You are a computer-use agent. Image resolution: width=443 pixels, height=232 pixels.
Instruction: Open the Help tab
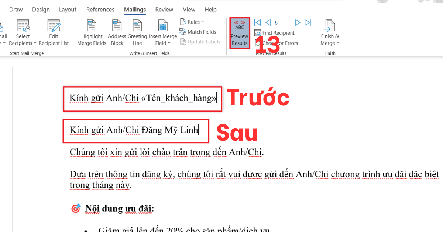pos(211,10)
